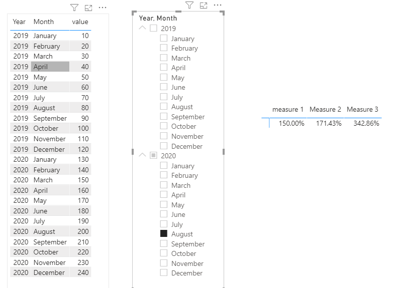Click the measure 1 column header

pos(288,109)
